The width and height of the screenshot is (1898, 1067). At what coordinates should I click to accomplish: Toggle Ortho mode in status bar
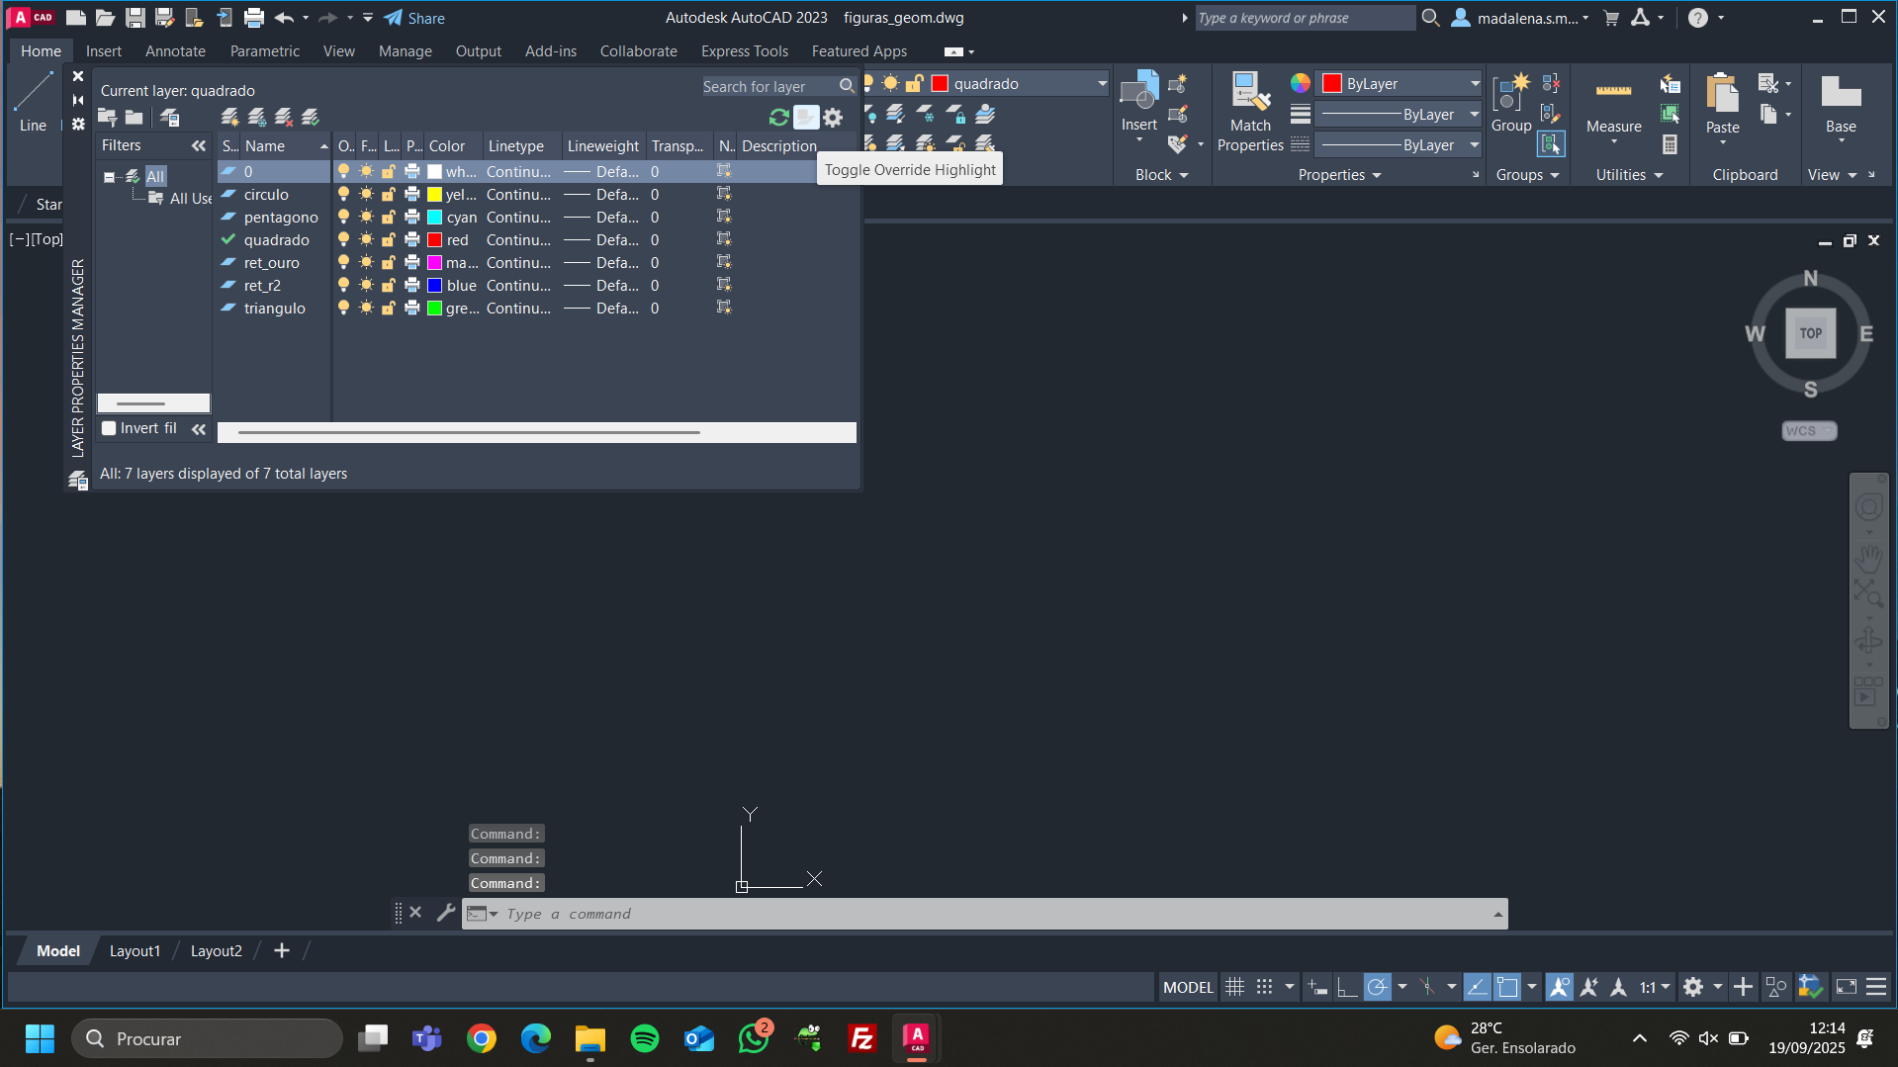pos(1346,987)
